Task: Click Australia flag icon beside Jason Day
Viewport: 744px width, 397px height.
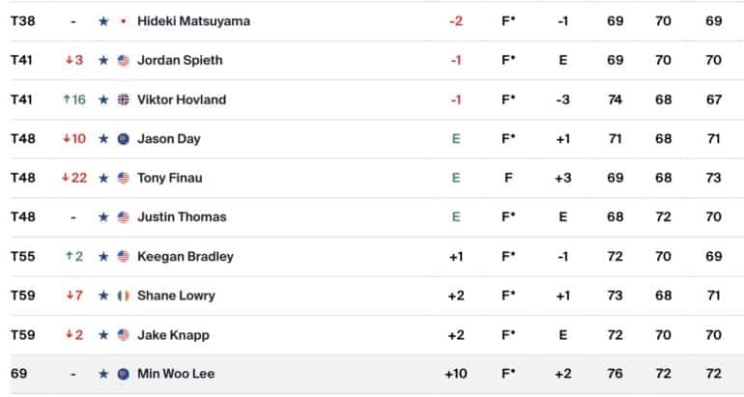Action: pyautogui.click(x=124, y=139)
